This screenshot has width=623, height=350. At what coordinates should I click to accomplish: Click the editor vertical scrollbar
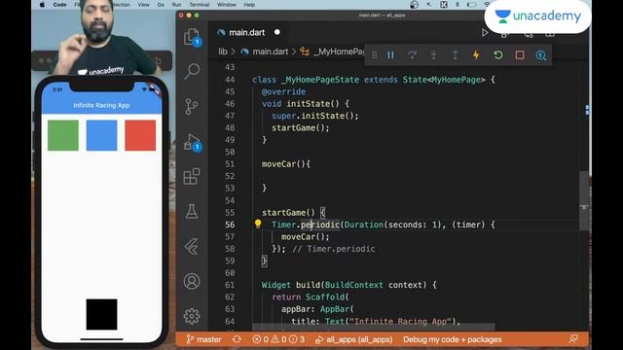pyautogui.click(x=584, y=201)
